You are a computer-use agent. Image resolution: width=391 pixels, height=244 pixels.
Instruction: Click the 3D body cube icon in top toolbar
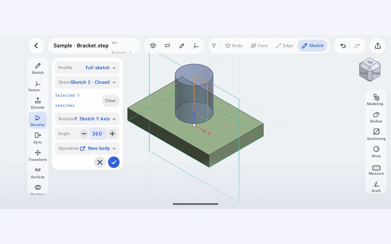[153, 46]
